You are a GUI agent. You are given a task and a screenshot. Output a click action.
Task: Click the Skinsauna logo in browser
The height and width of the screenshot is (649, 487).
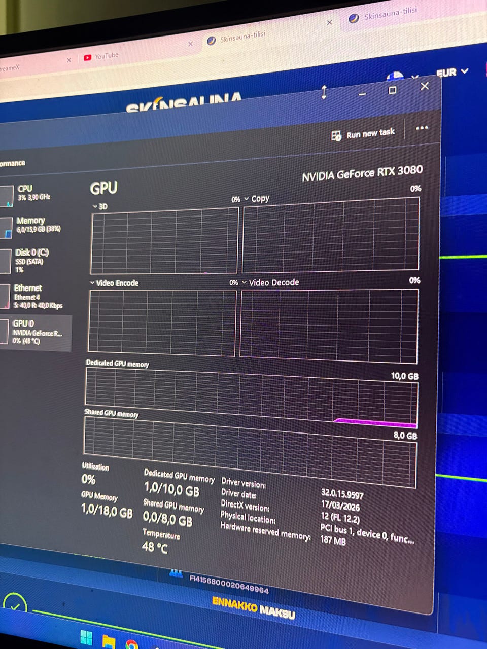[184, 102]
